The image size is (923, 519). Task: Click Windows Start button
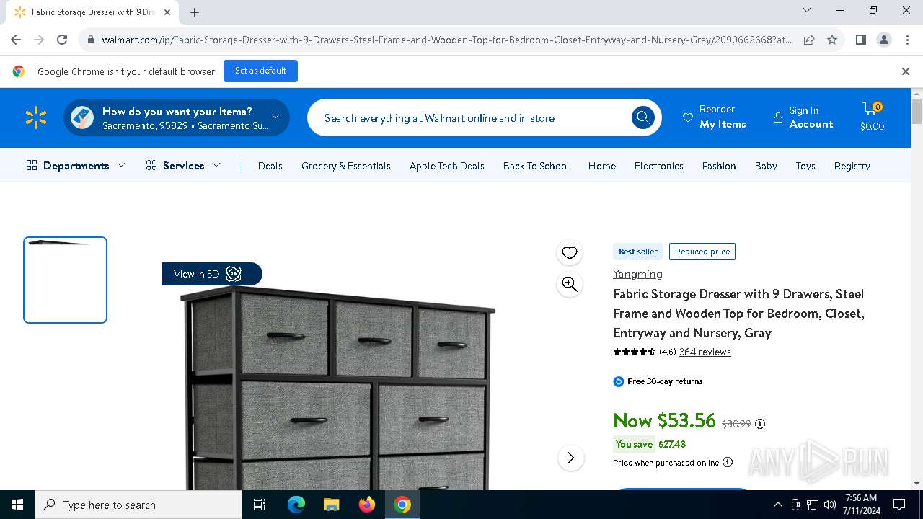[17, 505]
